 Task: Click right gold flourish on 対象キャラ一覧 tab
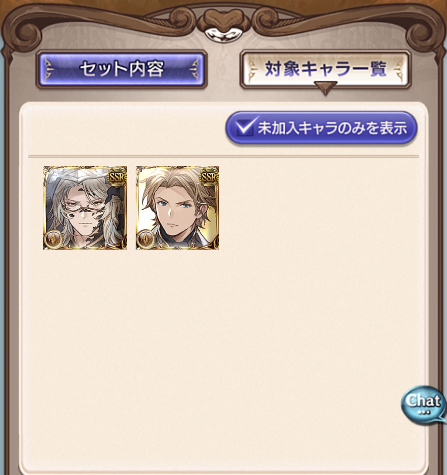pyautogui.click(x=398, y=69)
